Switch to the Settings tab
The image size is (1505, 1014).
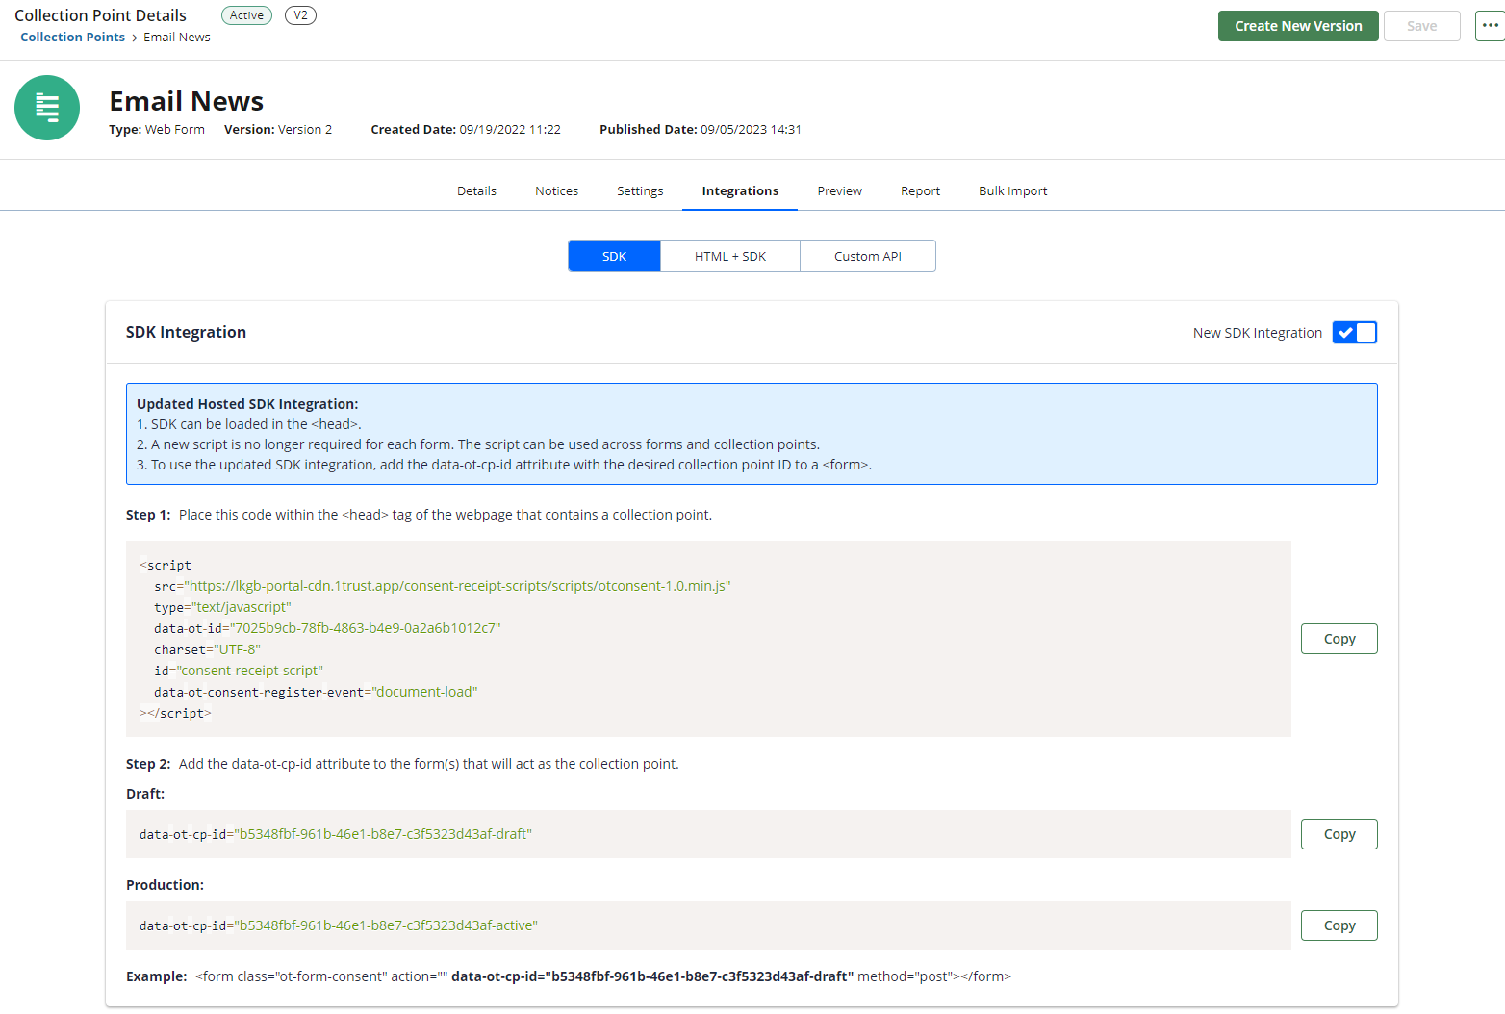click(x=639, y=190)
